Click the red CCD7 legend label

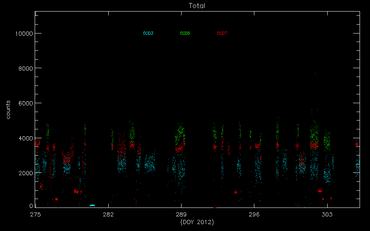222,33
